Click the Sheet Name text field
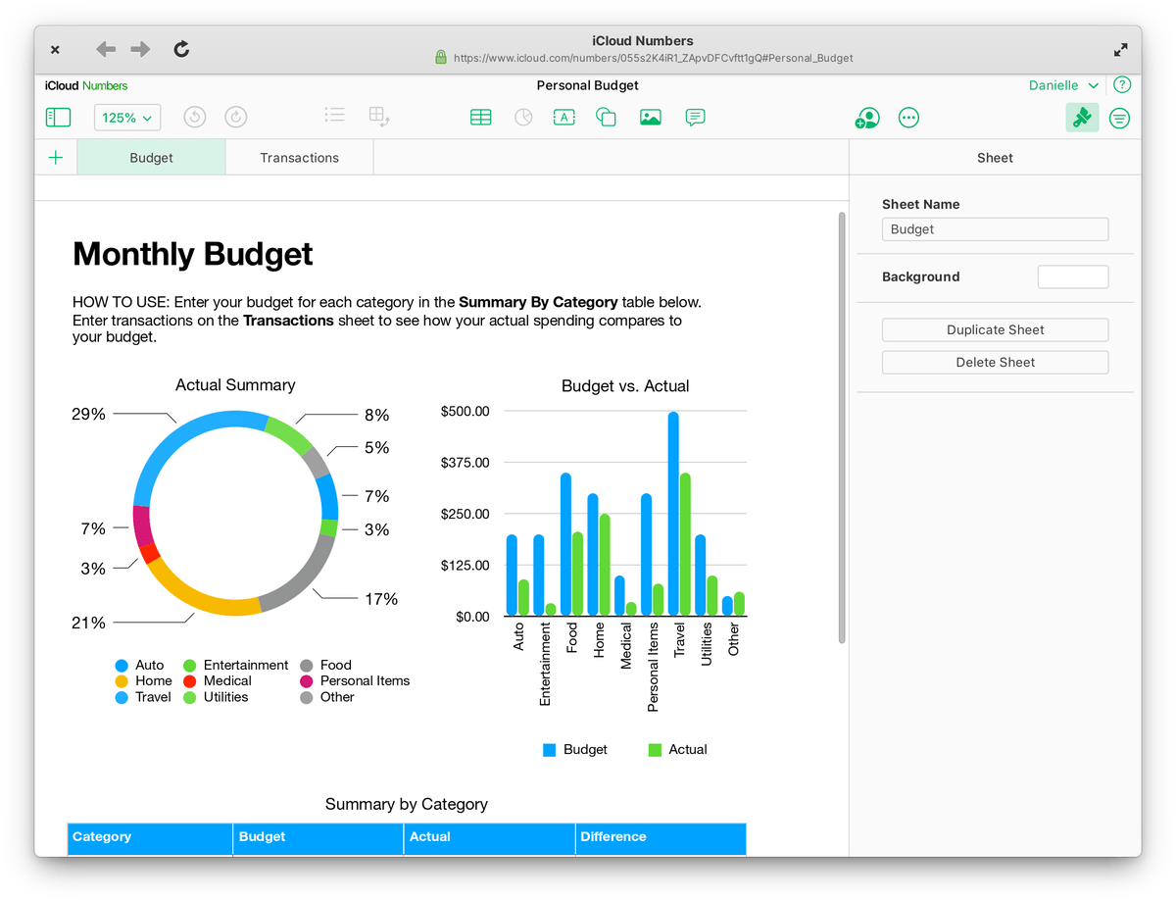 (x=995, y=229)
